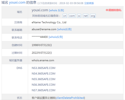Click the clientDeleteProhibited status link
Viewport: 125px width, 100px height.
pos(70,98)
